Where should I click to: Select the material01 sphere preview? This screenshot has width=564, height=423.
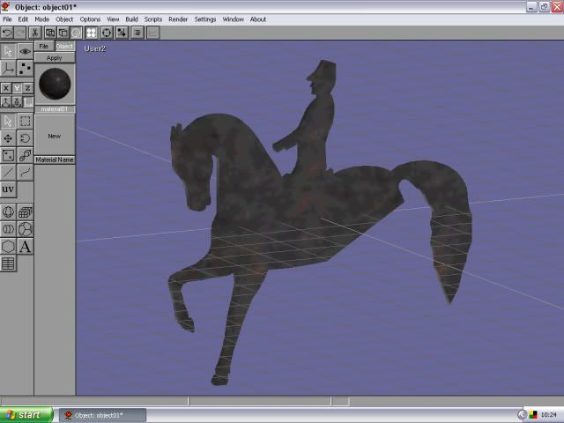(x=55, y=84)
